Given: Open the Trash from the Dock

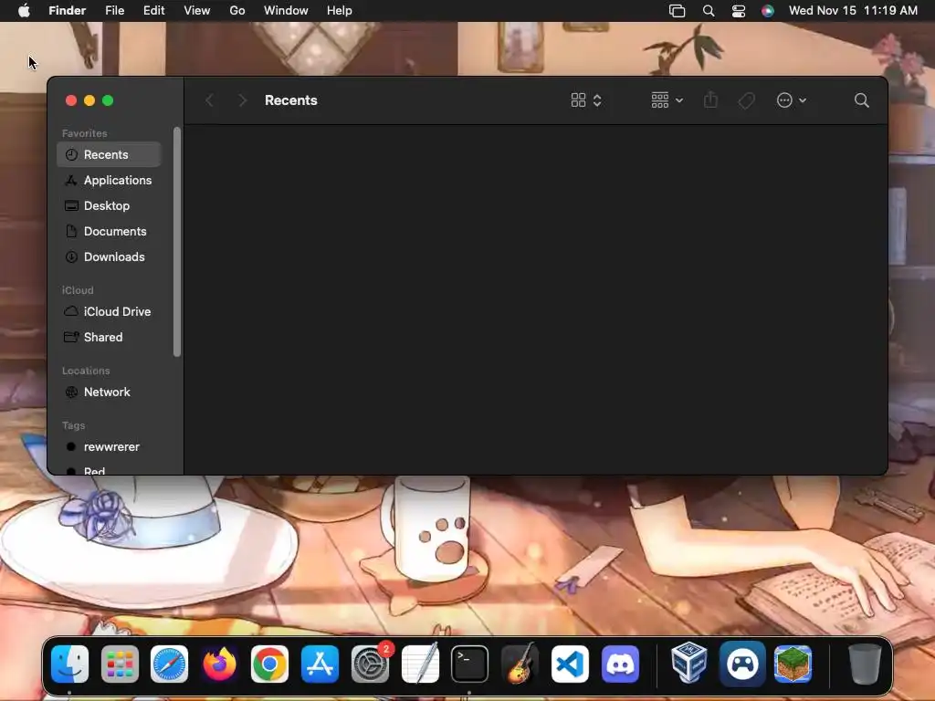Looking at the screenshot, I should tap(864, 664).
